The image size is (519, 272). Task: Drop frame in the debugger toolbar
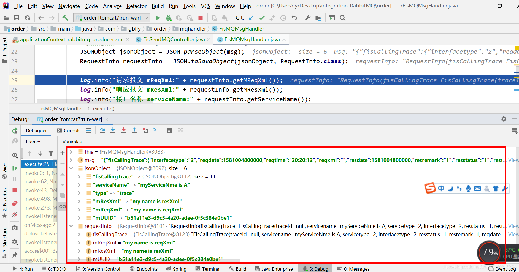[145, 130]
